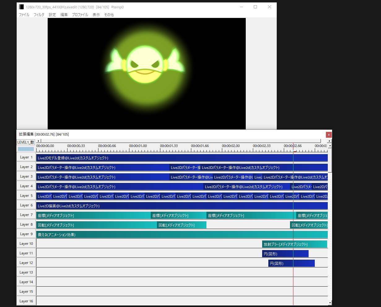The width and height of the screenshot is (381, 307).
Task: Click the time ruler at 00:00:01.00
Action: pyautogui.click(x=129, y=149)
